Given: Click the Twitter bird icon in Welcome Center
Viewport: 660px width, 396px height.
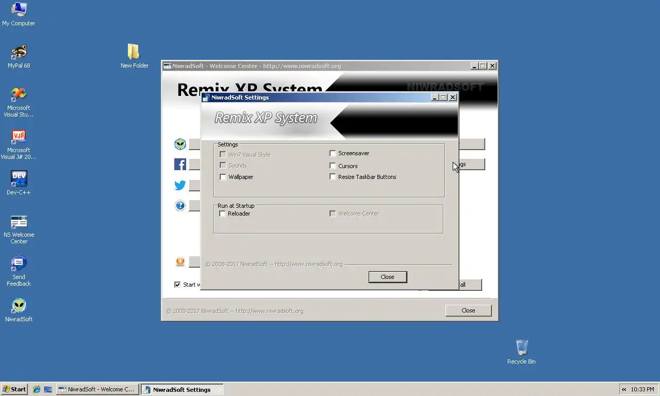Looking at the screenshot, I should click(x=180, y=185).
